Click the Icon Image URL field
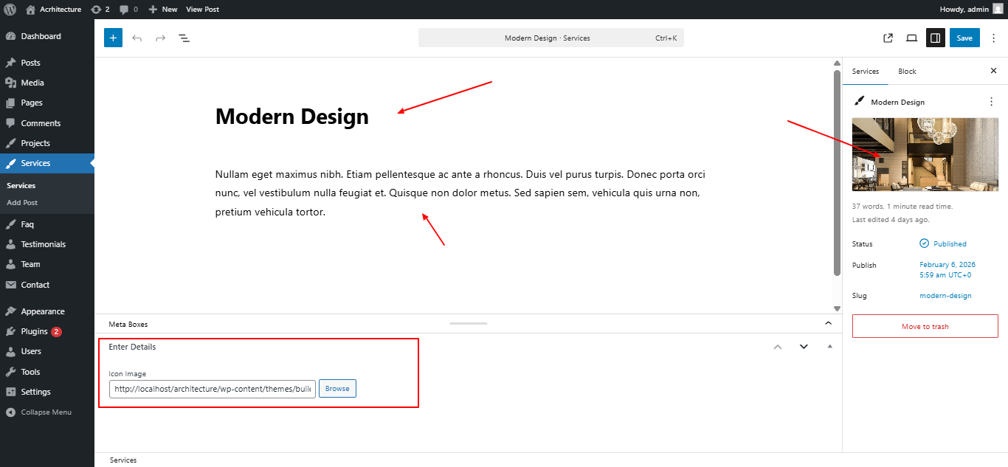Viewport: 1008px width, 467px height. tap(213, 389)
